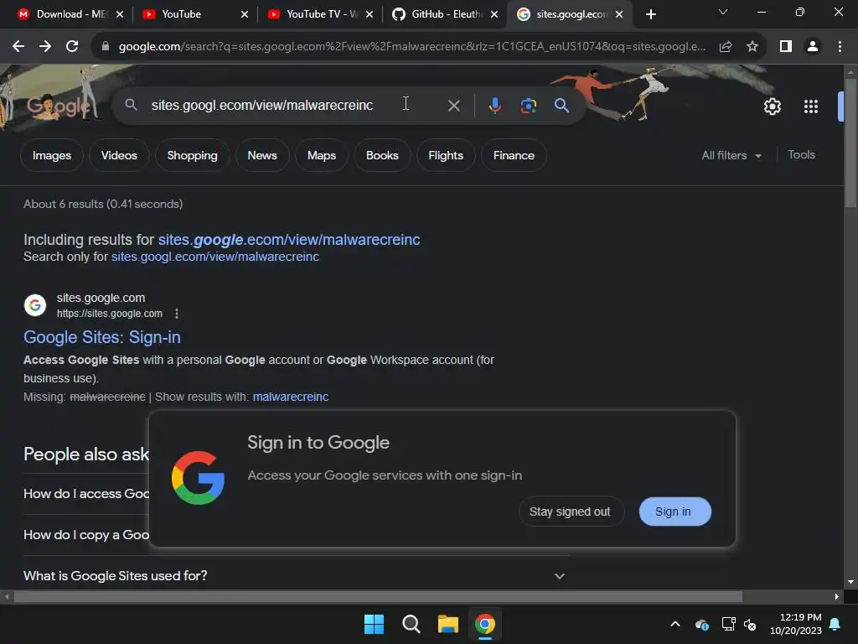858x644 pixels.
Task: Filter results by Maps
Action: (x=321, y=155)
